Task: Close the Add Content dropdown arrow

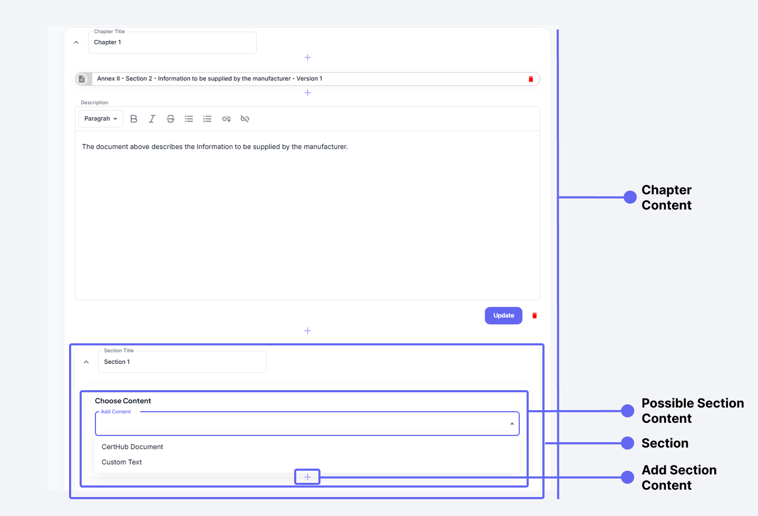Action: point(511,424)
